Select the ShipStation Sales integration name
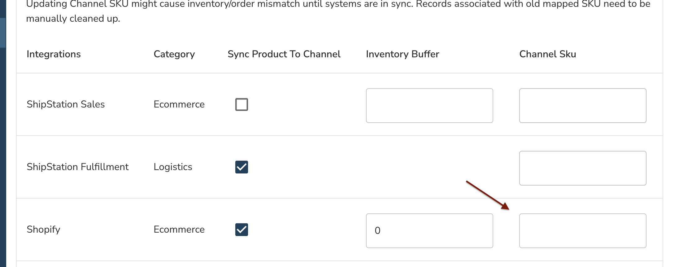 pyautogui.click(x=66, y=104)
